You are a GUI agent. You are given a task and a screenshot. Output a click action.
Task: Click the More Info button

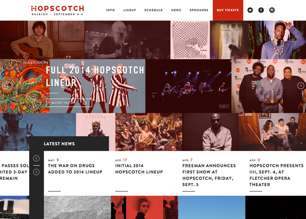[69, 102]
